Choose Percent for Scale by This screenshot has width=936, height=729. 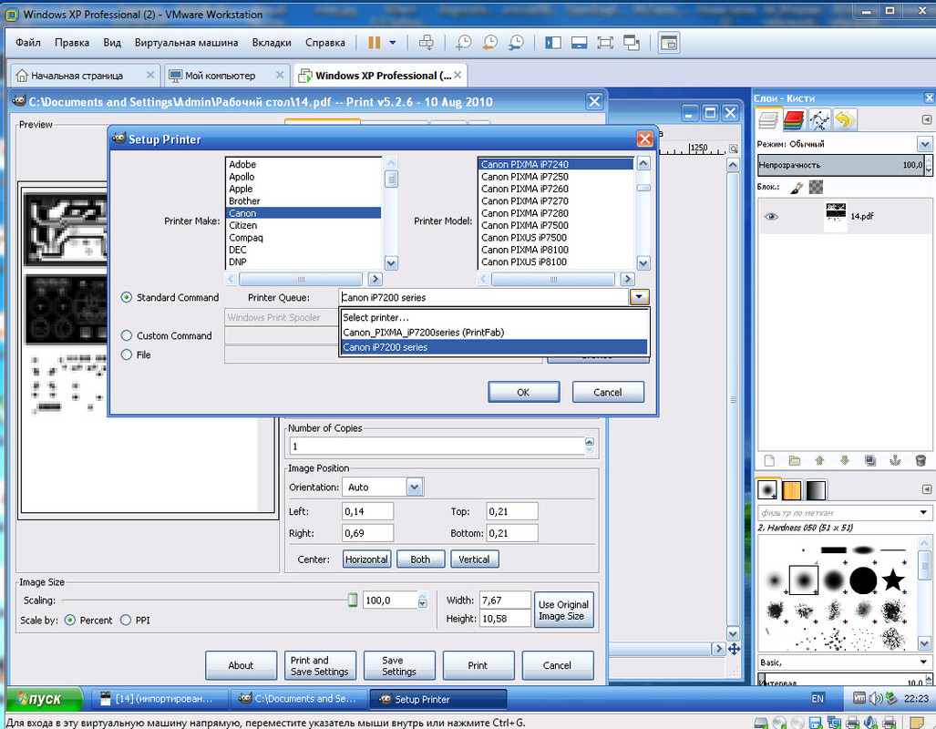70,621
